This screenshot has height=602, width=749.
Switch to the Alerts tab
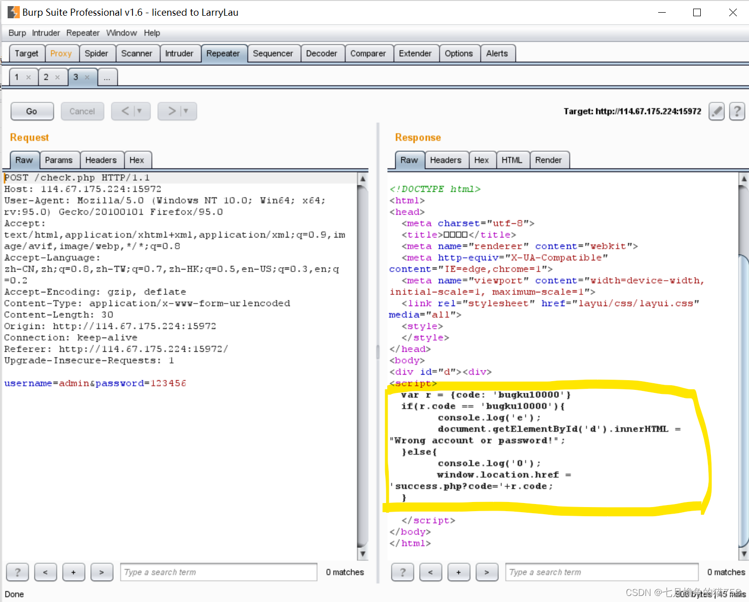497,53
